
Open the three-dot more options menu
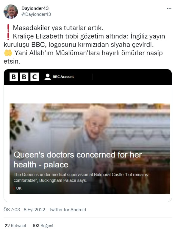(x=169, y=8)
